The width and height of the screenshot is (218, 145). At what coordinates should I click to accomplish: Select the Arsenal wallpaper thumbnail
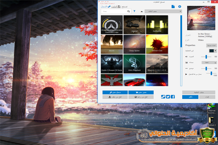(x=134, y=25)
